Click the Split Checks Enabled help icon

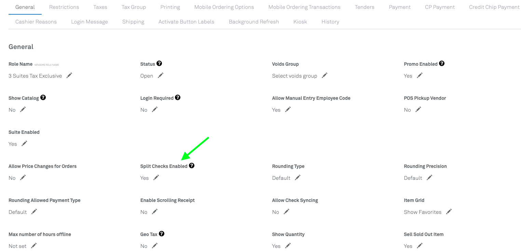(x=192, y=166)
